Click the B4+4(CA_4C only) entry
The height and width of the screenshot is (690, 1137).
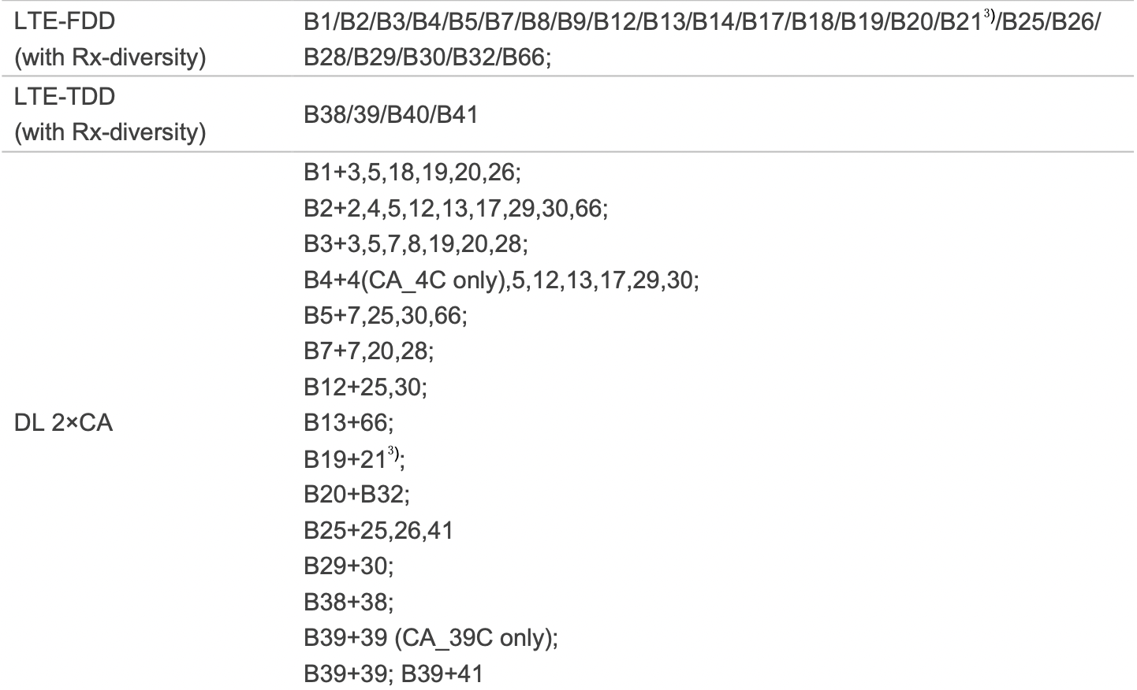point(501,280)
